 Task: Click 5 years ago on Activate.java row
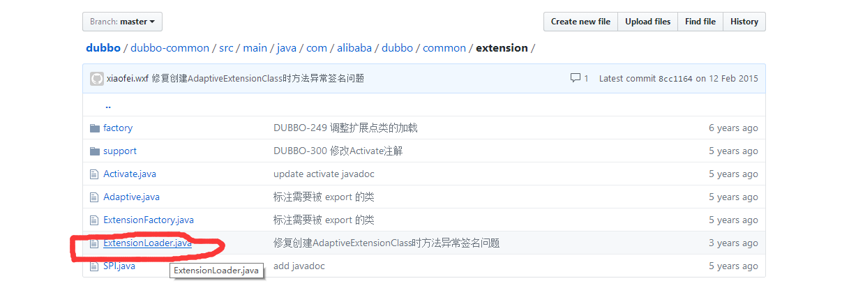(733, 174)
